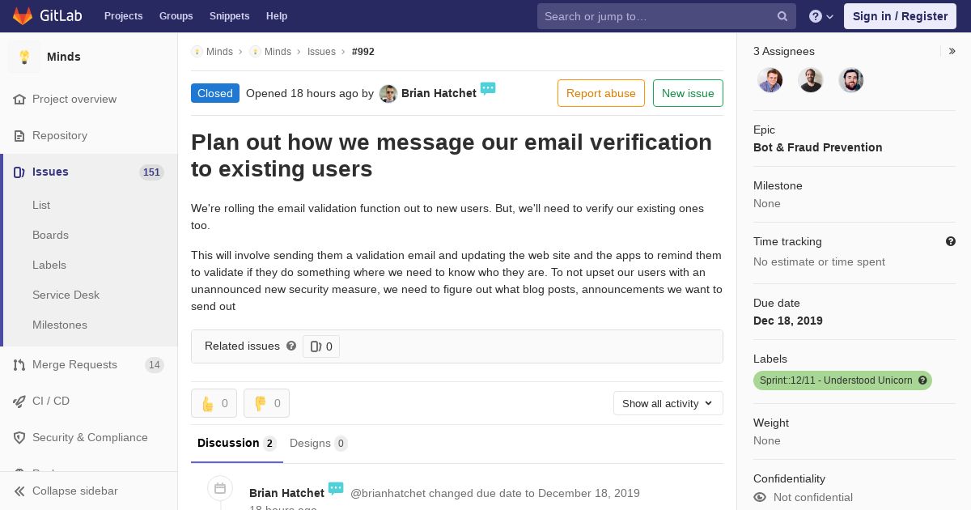
Task: Open Snippets in top navigation
Action: tap(230, 16)
